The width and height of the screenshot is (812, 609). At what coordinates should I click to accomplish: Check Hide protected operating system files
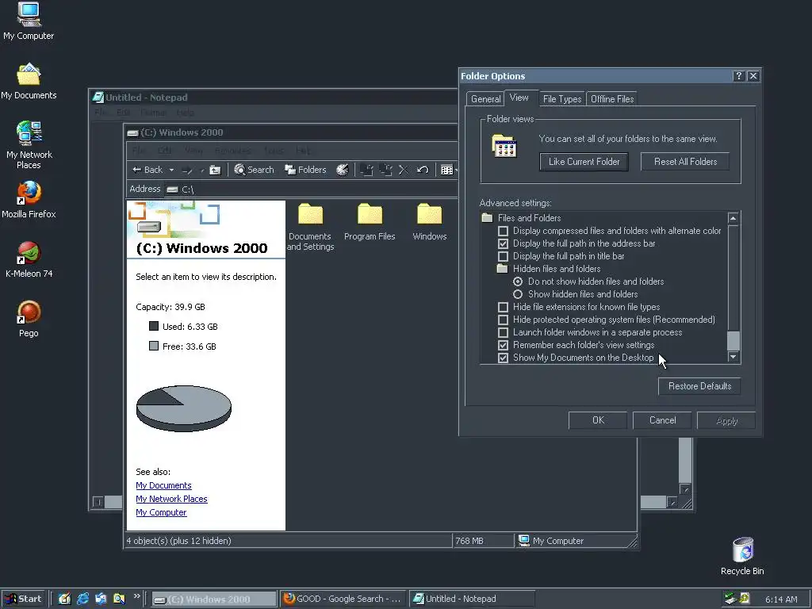(x=503, y=320)
